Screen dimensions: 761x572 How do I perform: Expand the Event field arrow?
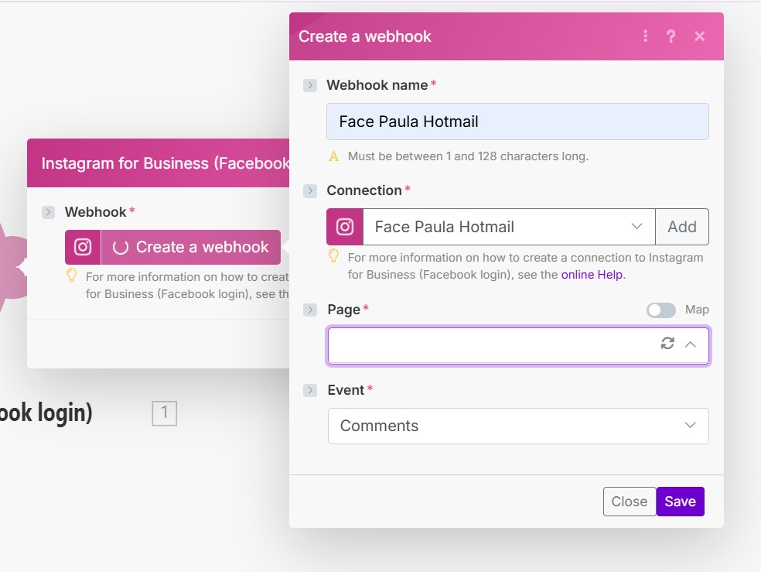310,390
